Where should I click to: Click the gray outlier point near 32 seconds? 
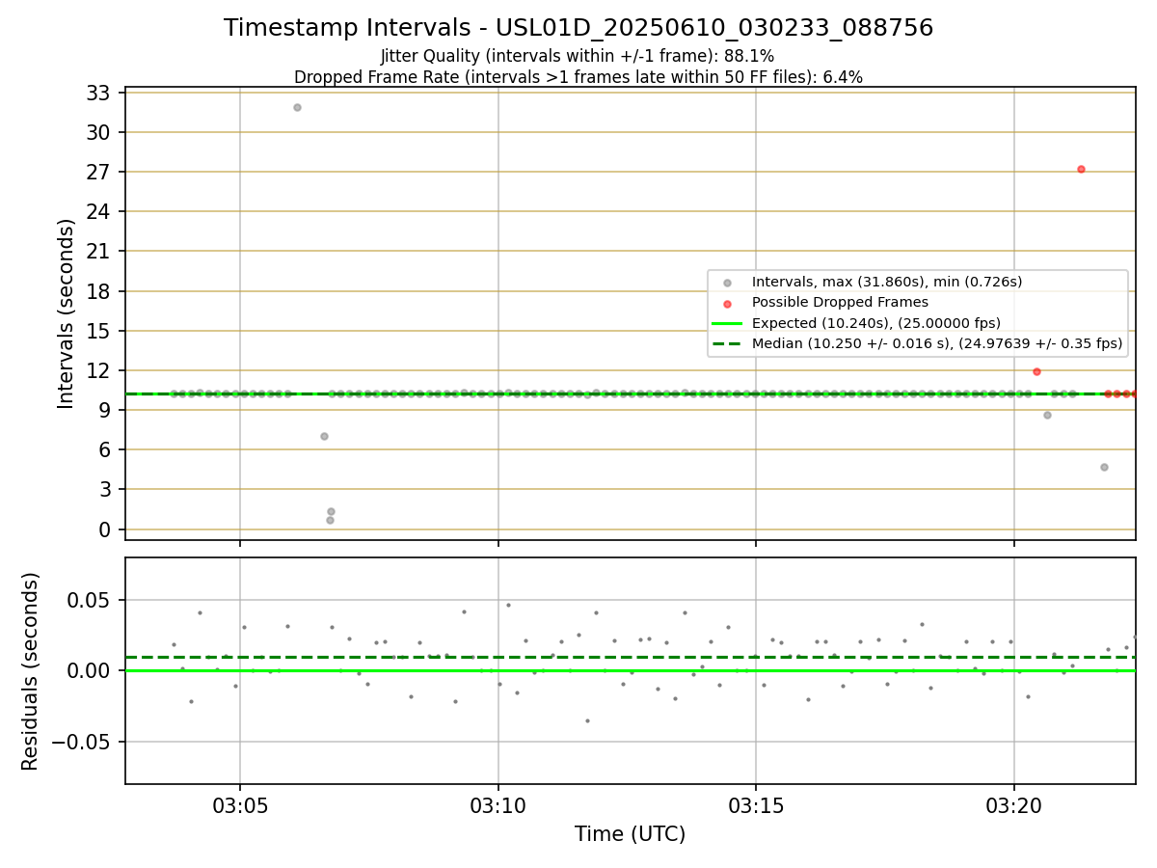(x=297, y=107)
